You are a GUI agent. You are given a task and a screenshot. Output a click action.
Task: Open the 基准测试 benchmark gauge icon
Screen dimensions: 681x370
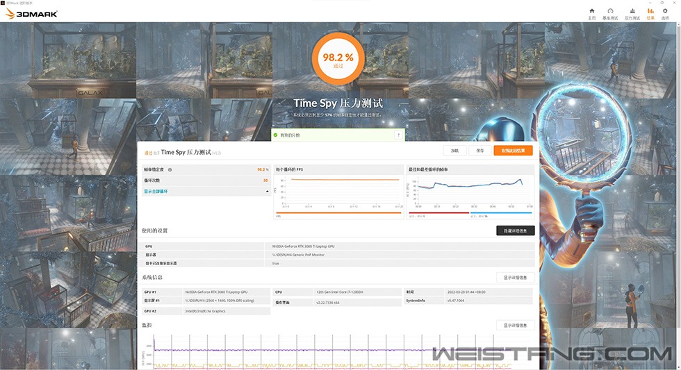pos(610,13)
